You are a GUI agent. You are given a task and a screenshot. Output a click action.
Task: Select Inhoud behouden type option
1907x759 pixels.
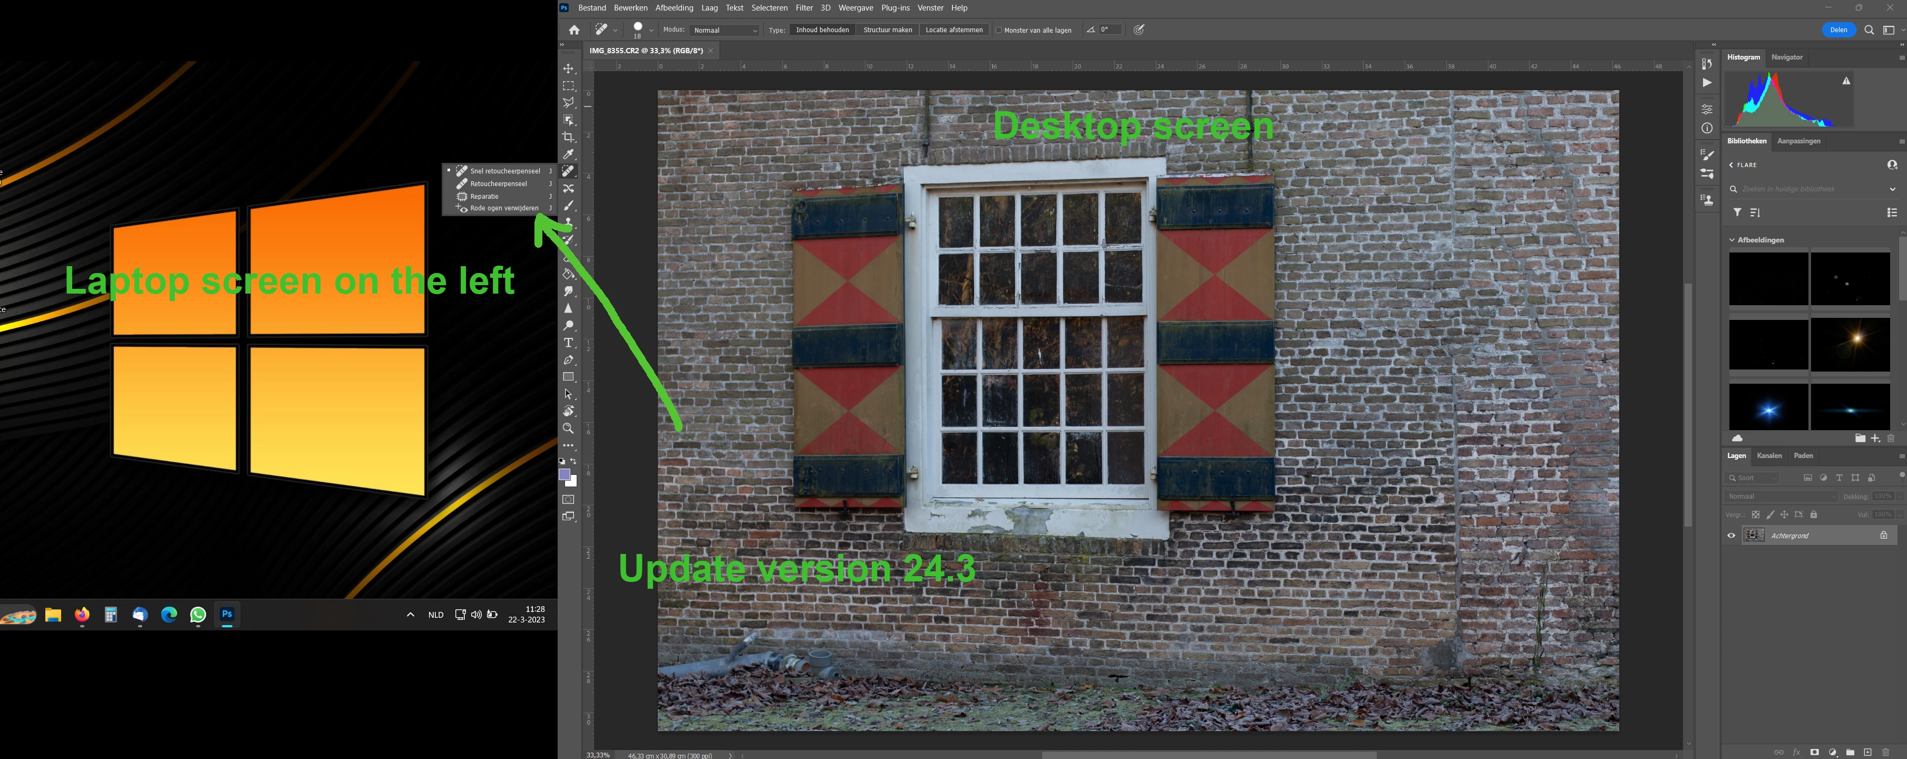click(822, 30)
